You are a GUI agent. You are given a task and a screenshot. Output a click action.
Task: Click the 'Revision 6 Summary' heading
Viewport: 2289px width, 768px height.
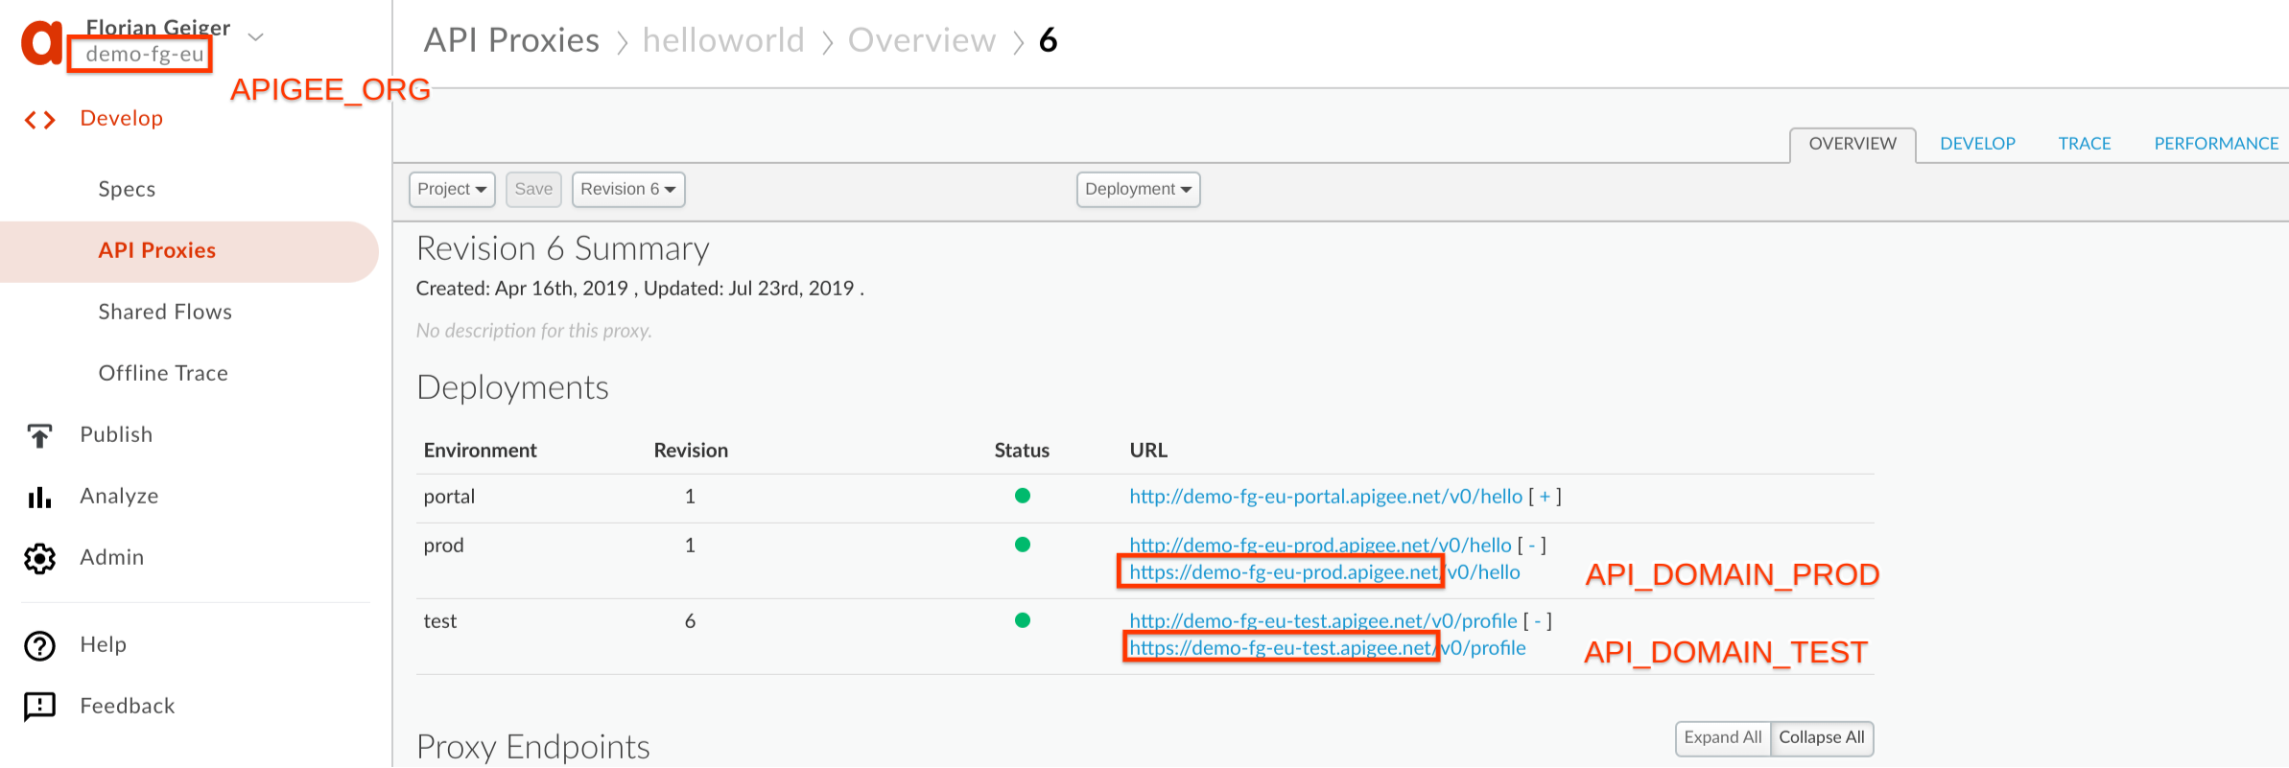pyautogui.click(x=562, y=249)
